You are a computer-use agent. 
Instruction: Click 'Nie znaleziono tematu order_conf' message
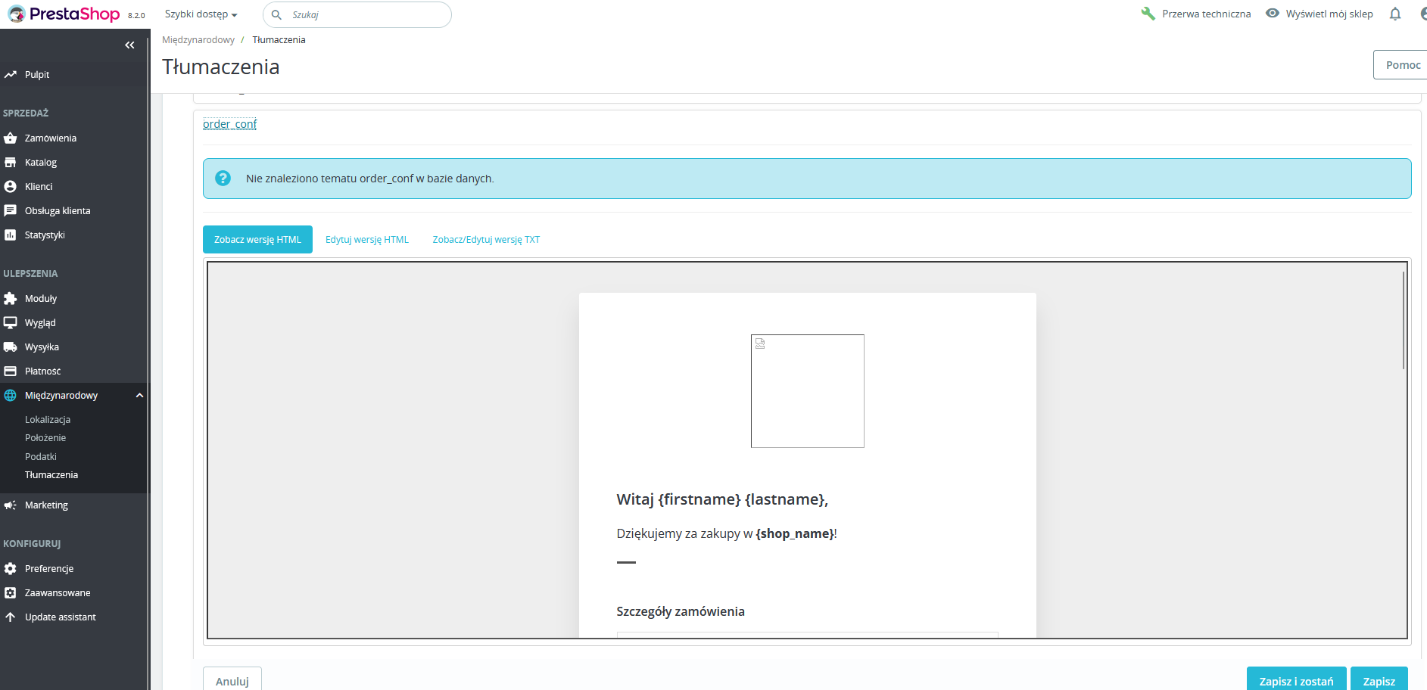[x=370, y=179]
